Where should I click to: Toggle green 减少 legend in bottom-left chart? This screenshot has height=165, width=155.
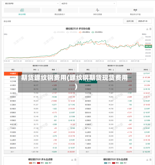point(48,163)
